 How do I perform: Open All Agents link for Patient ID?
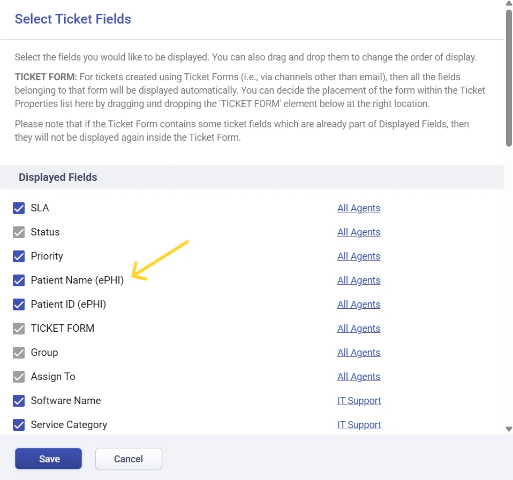tap(359, 304)
